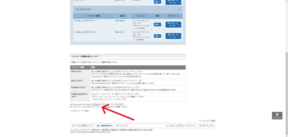
Task: Click the ページトップへ戻る text link
Action: pyautogui.click(x=207, y=121)
